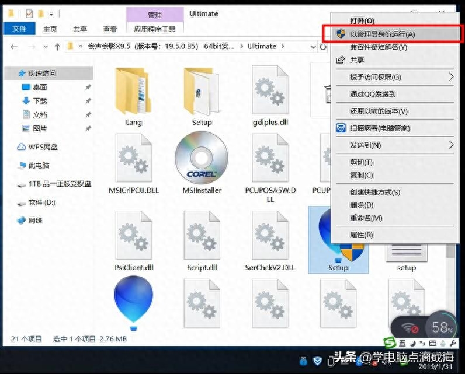Click Ultimate in the address breadcrumb
The image size is (465, 374).
click(262, 47)
